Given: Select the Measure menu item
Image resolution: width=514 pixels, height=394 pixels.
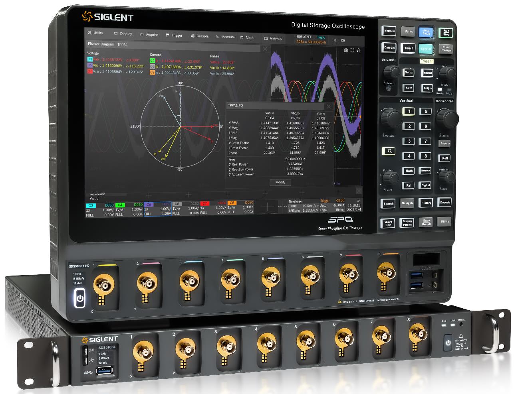Looking at the screenshot, I should [x=225, y=37].
